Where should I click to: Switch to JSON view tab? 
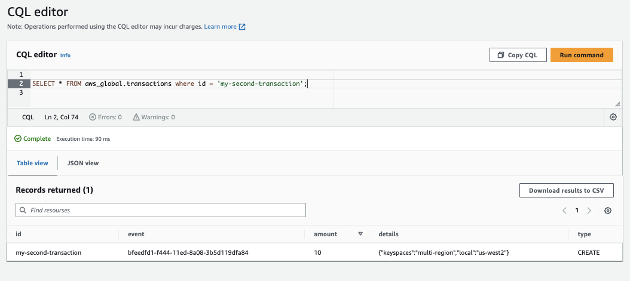pos(83,163)
